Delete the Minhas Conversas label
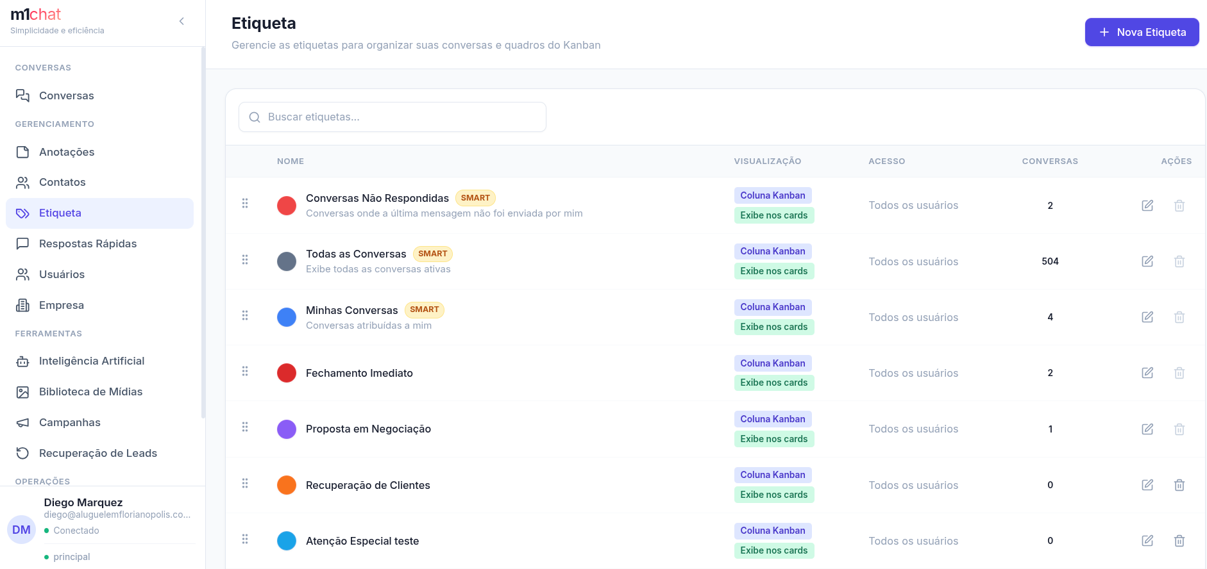This screenshot has height=569, width=1207. 1179,317
